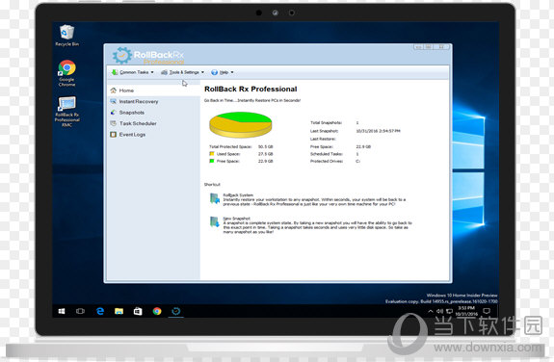554x362 pixels.
Task: Launch Microsoft Edge from the taskbar
Action: [100, 311]
